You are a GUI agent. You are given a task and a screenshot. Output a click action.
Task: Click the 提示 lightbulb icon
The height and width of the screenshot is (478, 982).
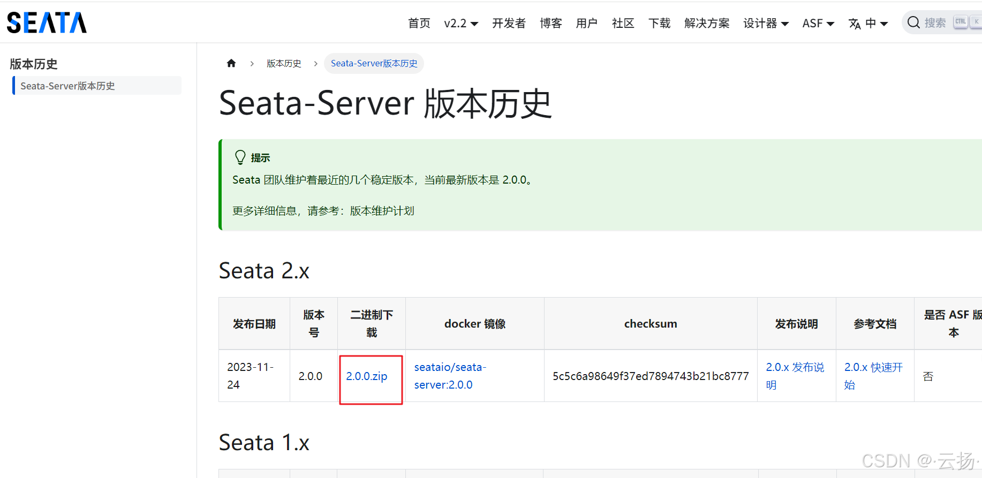point(240,157)
